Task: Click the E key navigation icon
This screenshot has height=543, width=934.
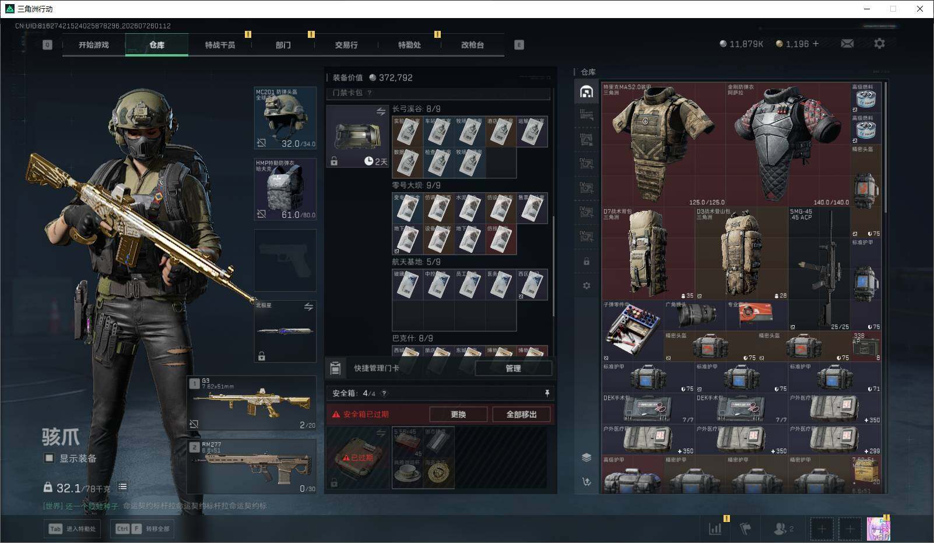Action: click(x=519, y=45)
